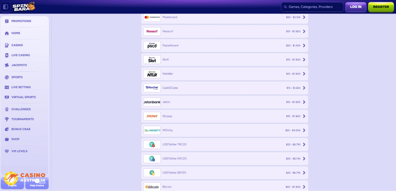This screenshot has height=191, width=396.
Task: Select the Neteller NTLR logo
Action: click(152, 74)
